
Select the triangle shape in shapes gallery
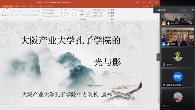click(x=65, y=13)
